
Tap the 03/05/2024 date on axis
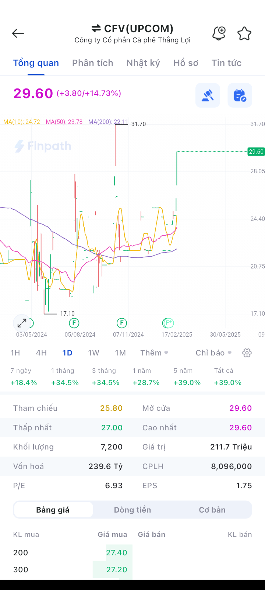coord(31,335)
